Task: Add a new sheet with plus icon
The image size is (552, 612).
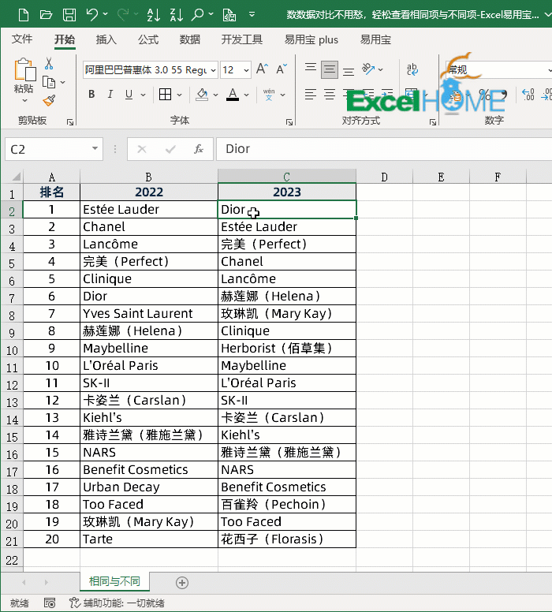Action: 182,583
